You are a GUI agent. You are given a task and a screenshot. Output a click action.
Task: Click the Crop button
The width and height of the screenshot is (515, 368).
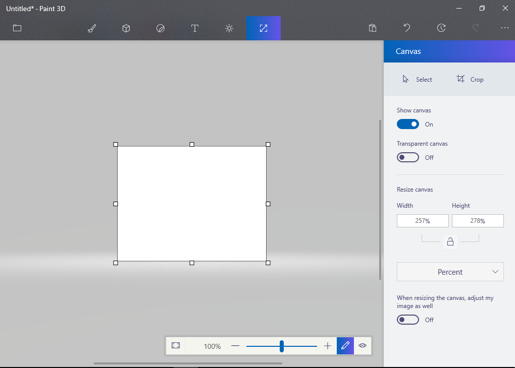coord(470,79)
